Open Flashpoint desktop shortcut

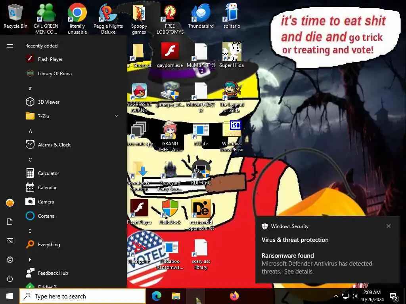pos(139,251)
